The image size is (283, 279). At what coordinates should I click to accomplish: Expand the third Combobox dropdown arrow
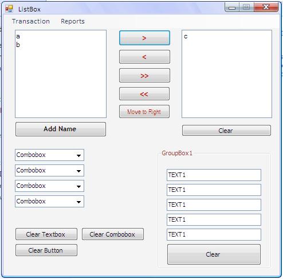tap(78, 186)
